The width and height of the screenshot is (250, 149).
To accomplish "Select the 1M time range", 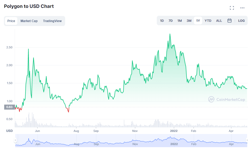I will coord(180,21).
